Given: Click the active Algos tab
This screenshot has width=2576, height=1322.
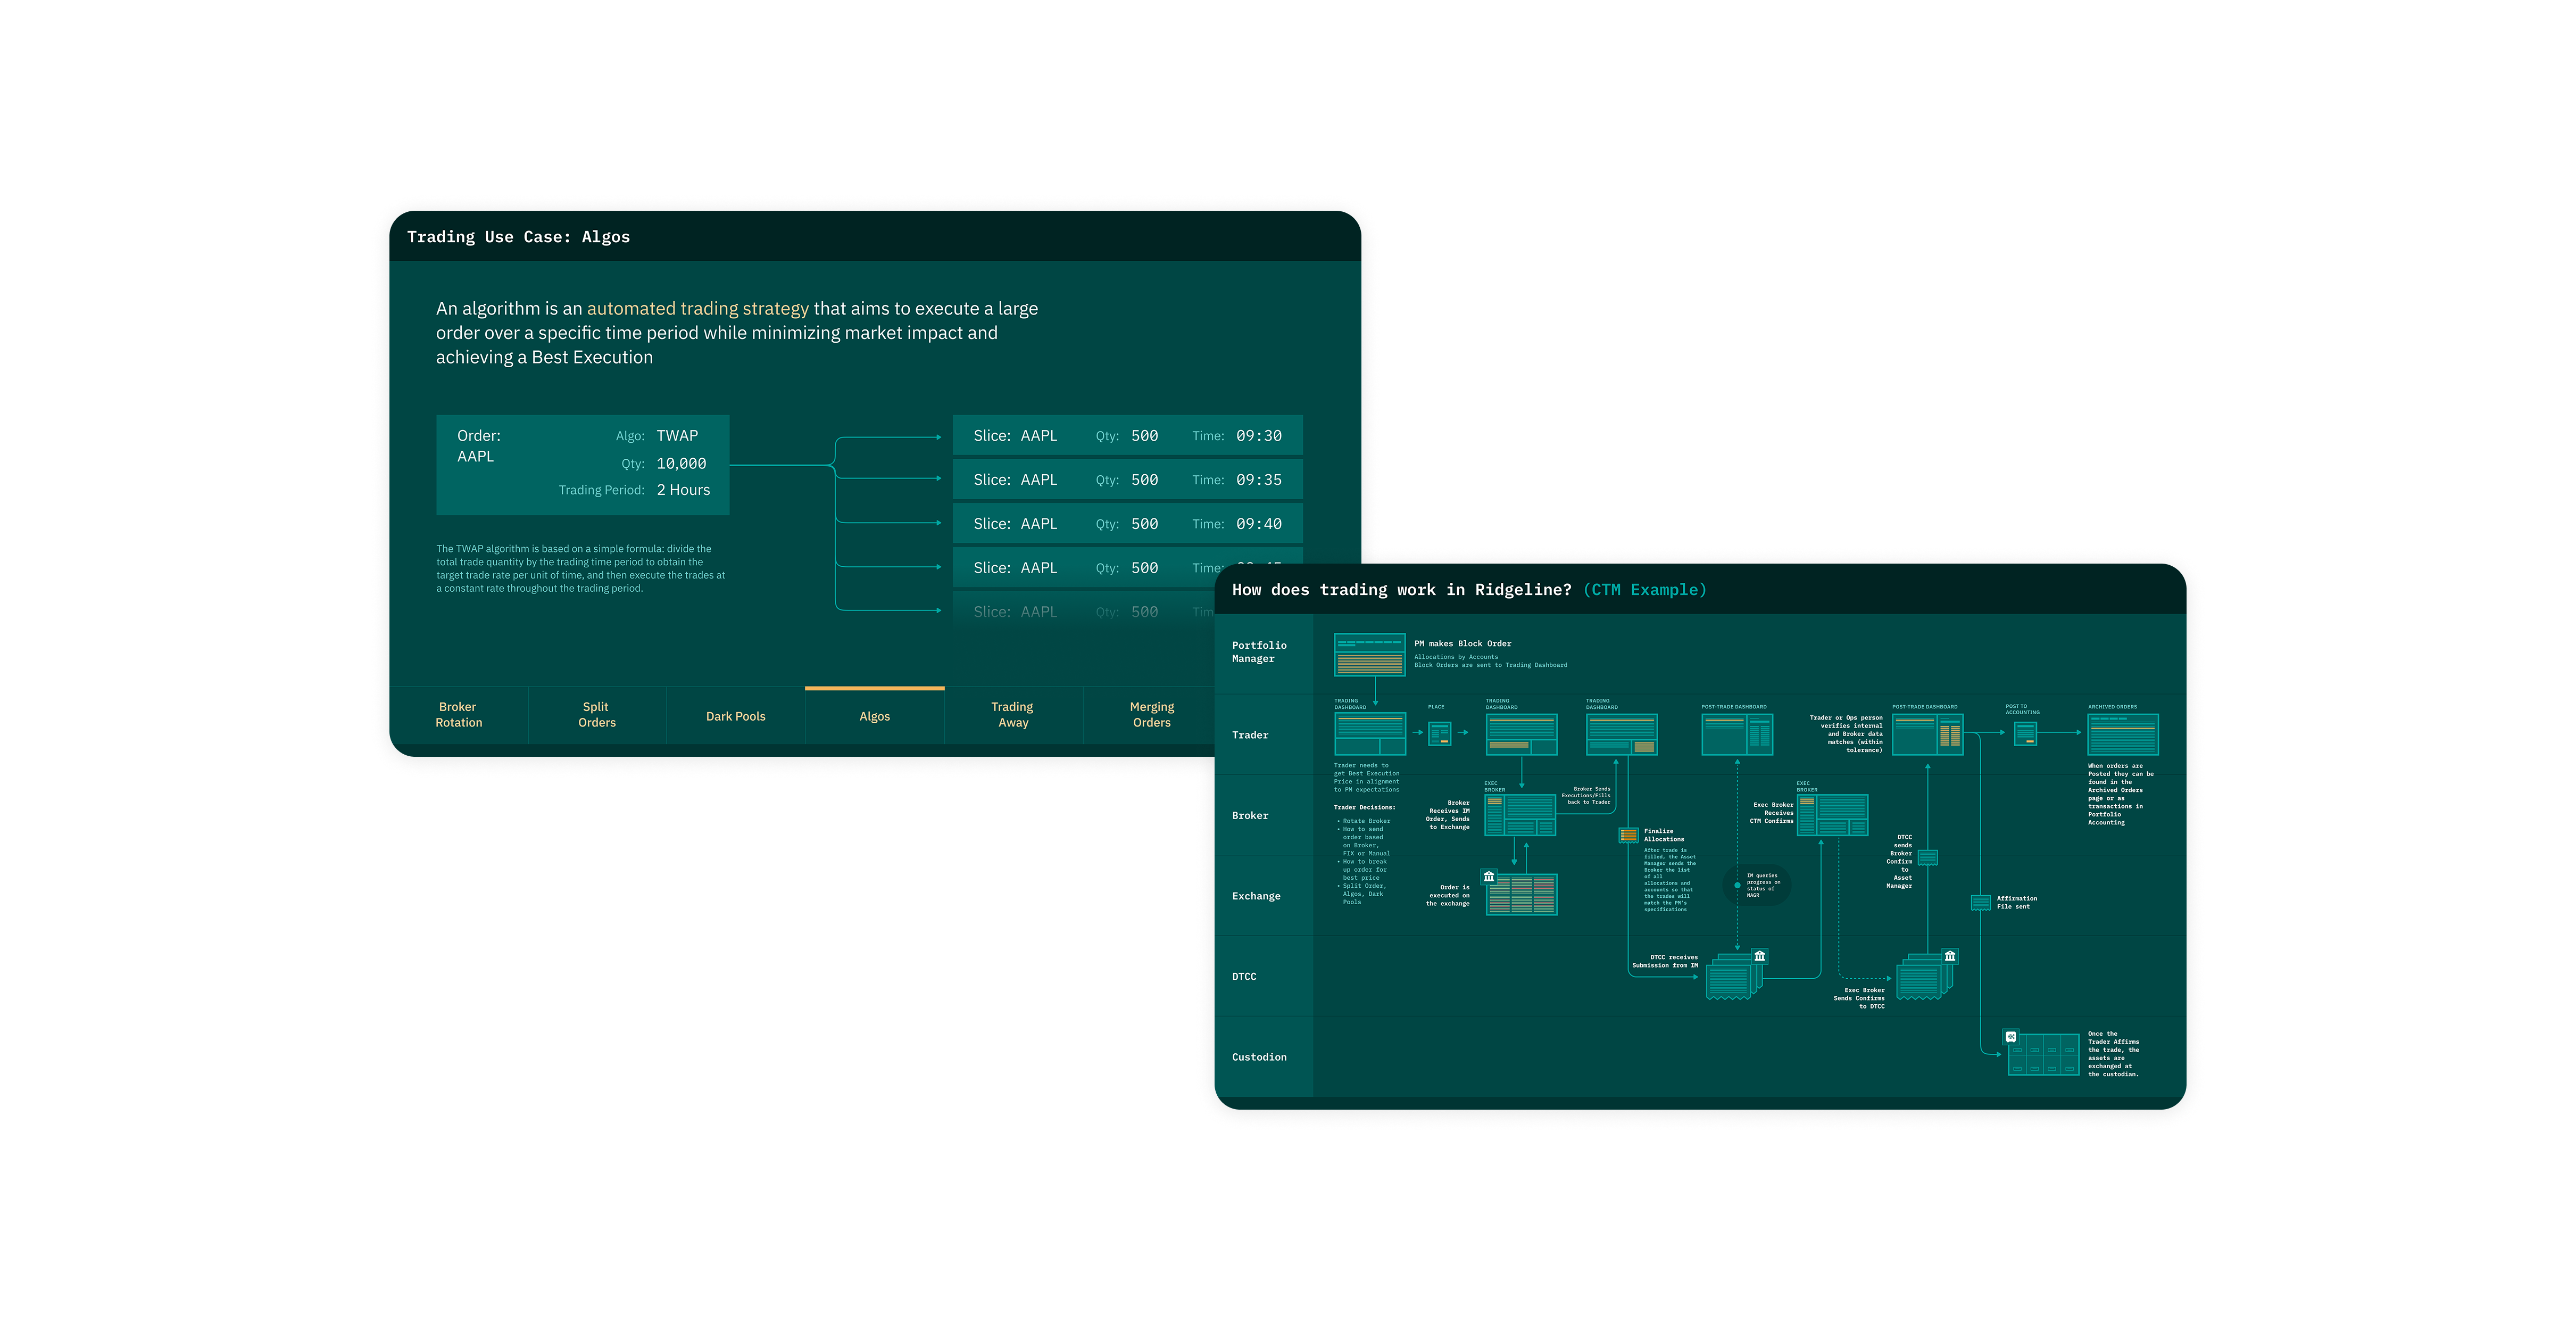Looking at the screenshot, I should coord(874,716).
